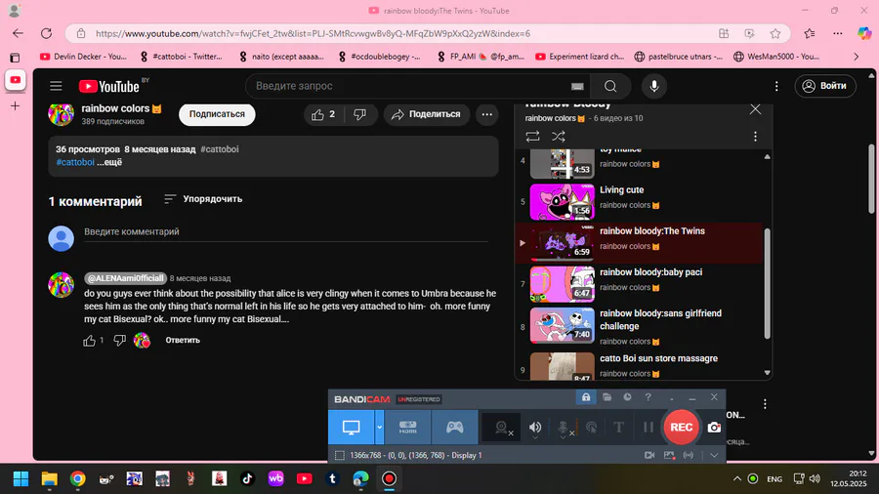The image size is (879, 494).
Task: Open Bandicam screen mode dropdown arrow
Action: coord(380,428)
